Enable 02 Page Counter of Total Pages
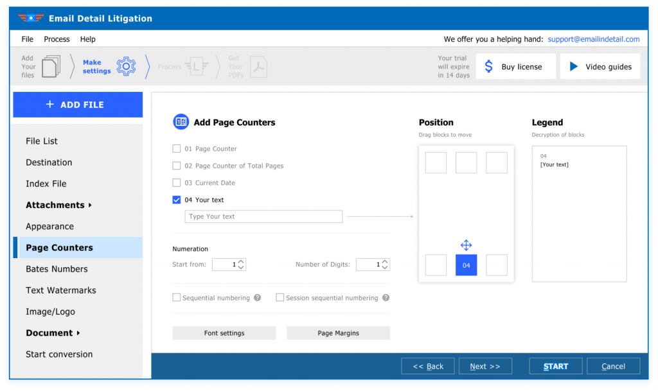This screenshot has height=391, width=658. 176,166
